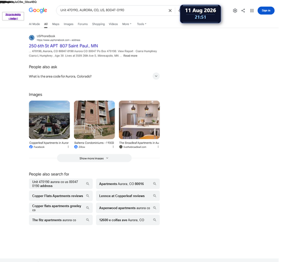The image size is (282, 262).
Task: Switch to the Forums tab
Action: 83,24
